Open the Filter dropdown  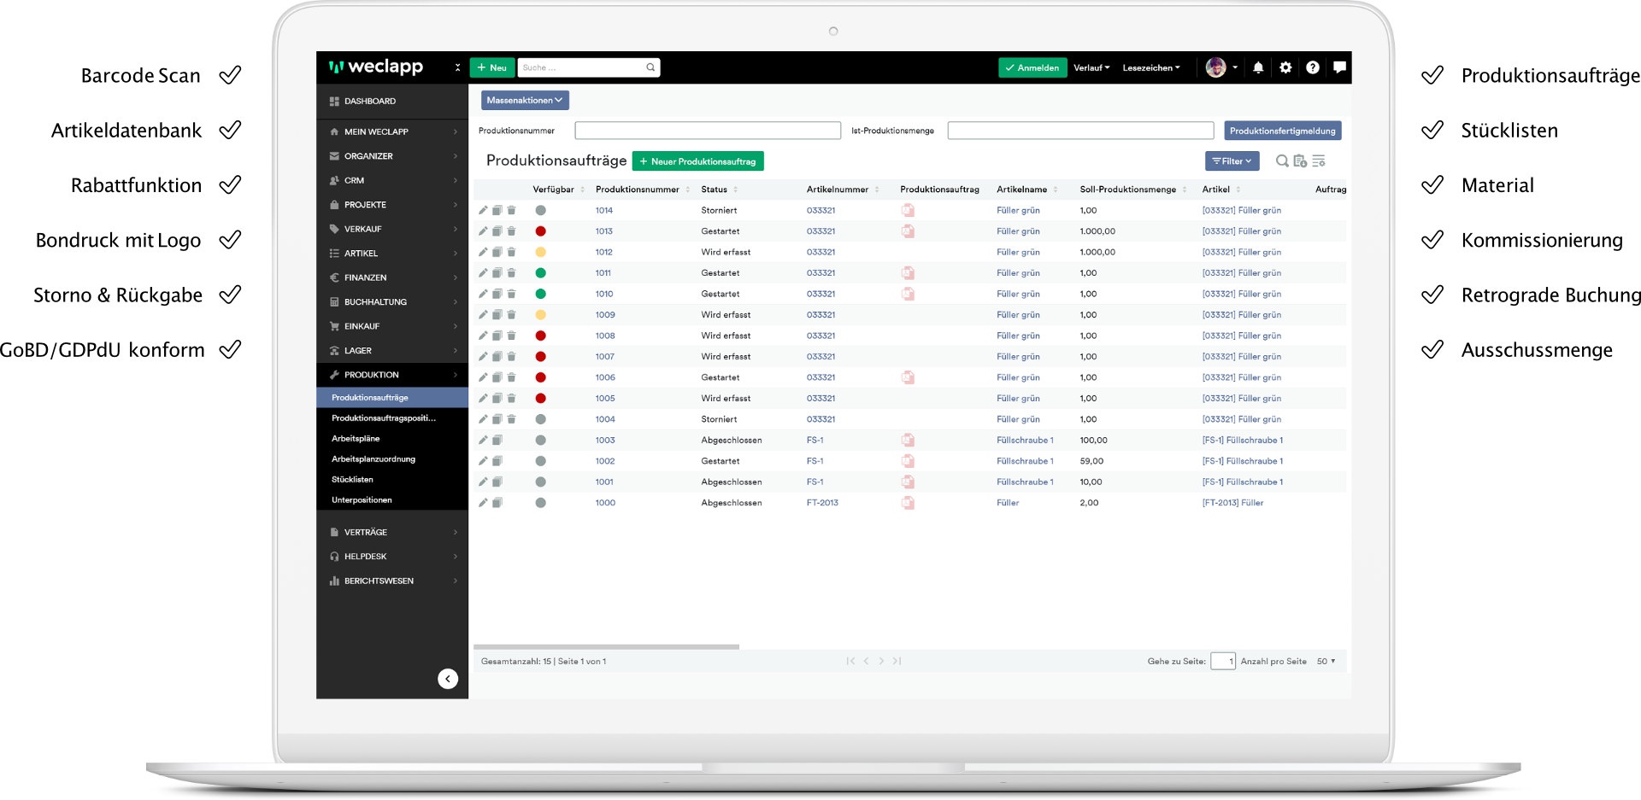point(1232,161)
